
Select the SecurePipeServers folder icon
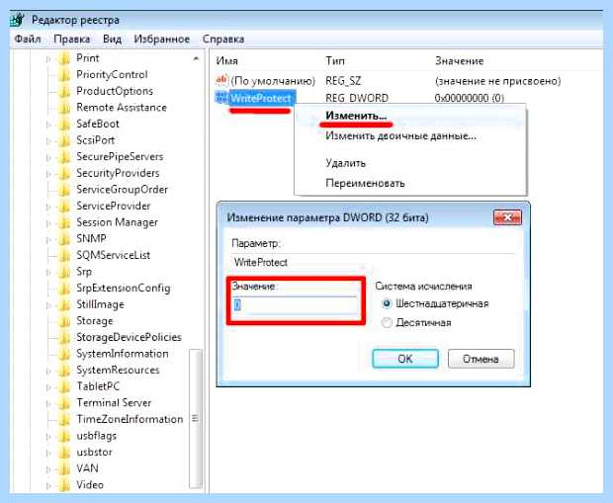click(64, 157)
